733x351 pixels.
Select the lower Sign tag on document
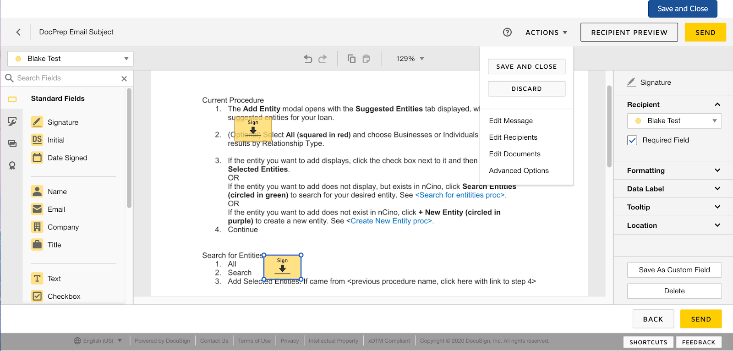(282, 267)
